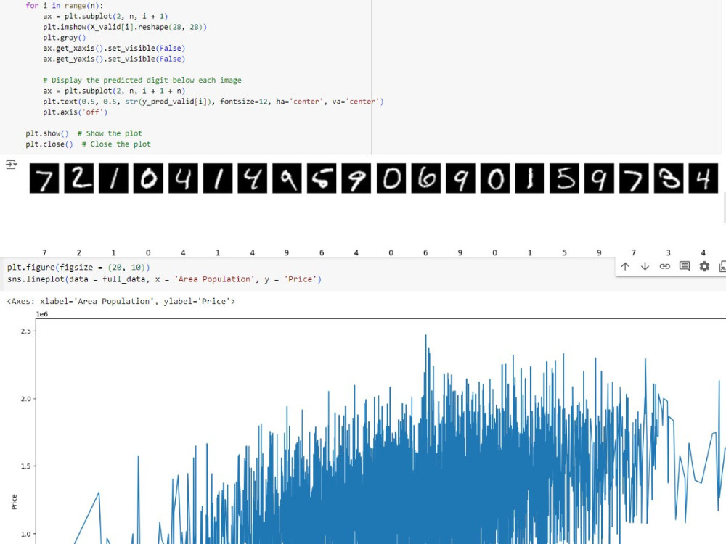Screen dimensions: 726x544
Task: Click the Axes xlabel output text
Action: tap(121, 301)
